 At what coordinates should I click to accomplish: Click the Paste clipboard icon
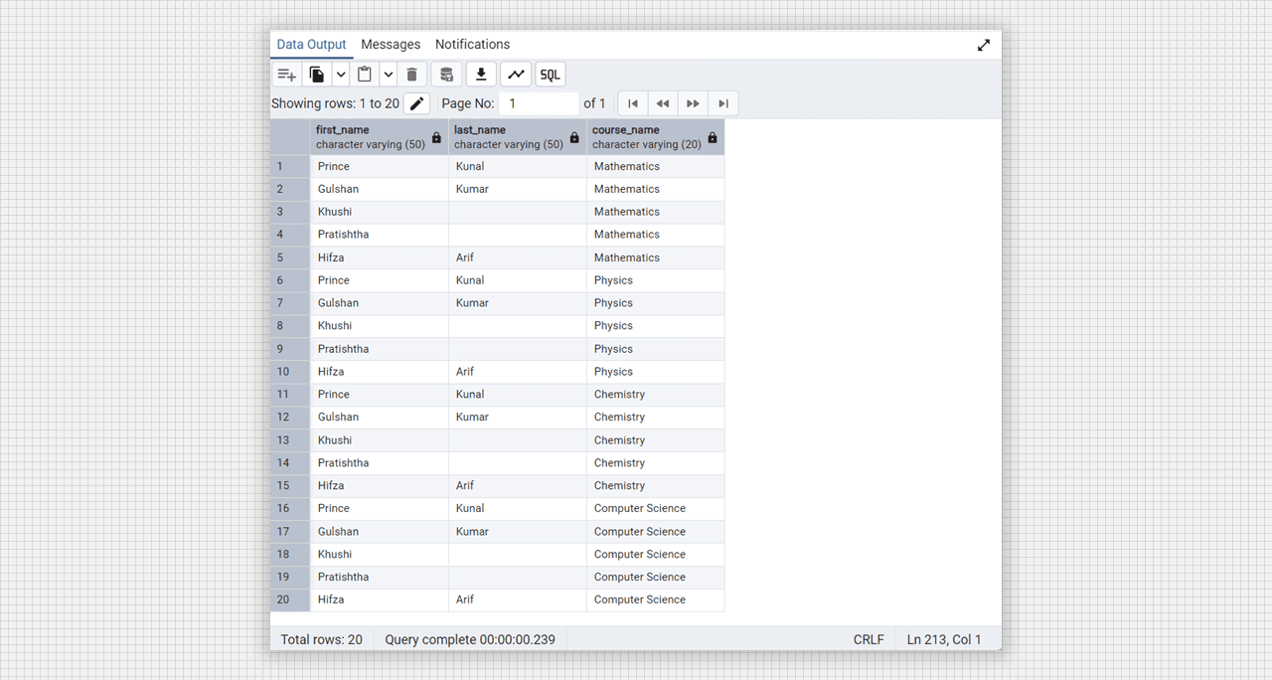tap(365, 75)
